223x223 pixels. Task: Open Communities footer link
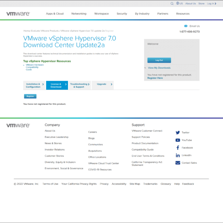click(95, 144)
